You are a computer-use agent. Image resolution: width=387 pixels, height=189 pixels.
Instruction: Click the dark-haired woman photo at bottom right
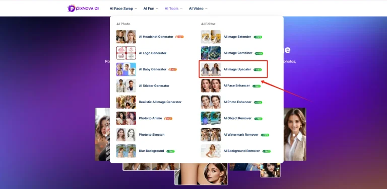pyautogui.click(x=270, y=170)
